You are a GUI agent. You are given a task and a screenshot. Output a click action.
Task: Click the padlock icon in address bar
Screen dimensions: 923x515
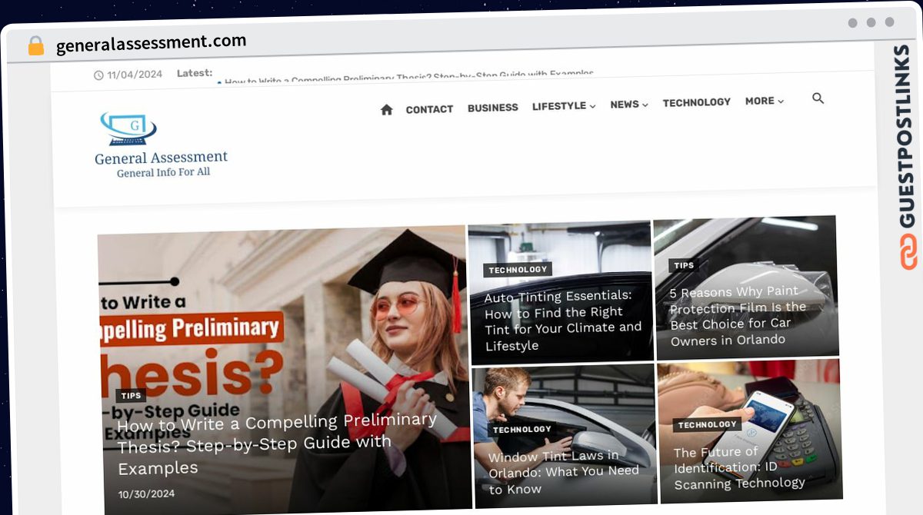tap(36, 46)
